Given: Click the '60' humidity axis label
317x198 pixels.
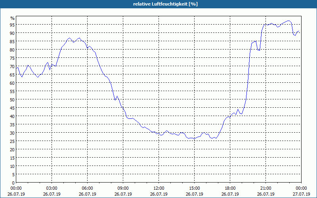Looking at the screenshot, I should point(12,83).
